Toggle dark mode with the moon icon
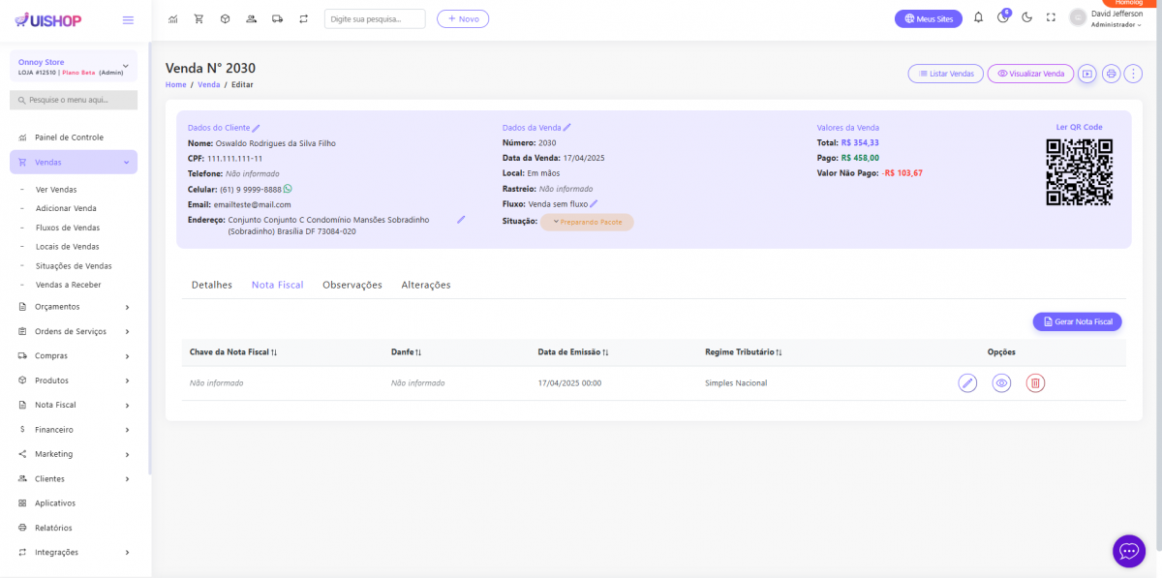This screenshot has width=1162, height=578. (1026, 18)
